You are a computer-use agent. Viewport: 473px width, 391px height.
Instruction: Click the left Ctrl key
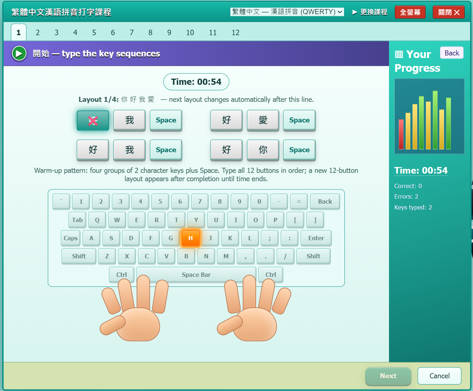(122, 275)
